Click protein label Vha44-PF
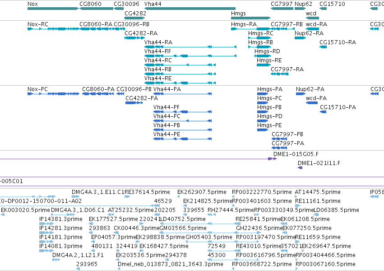Image resolution: width=384 pixels, height=271 pixels. pos(167,107)
